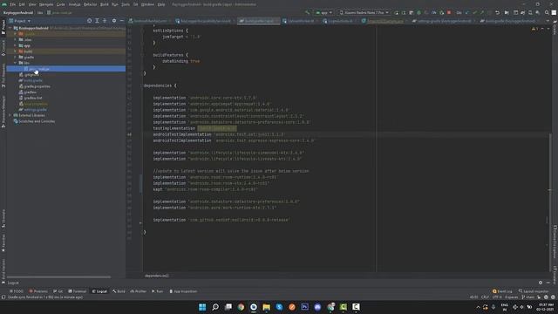558x314 pixels.
Task: Click the Project tree horizontal scrollbar
Action: pos(58,276)
